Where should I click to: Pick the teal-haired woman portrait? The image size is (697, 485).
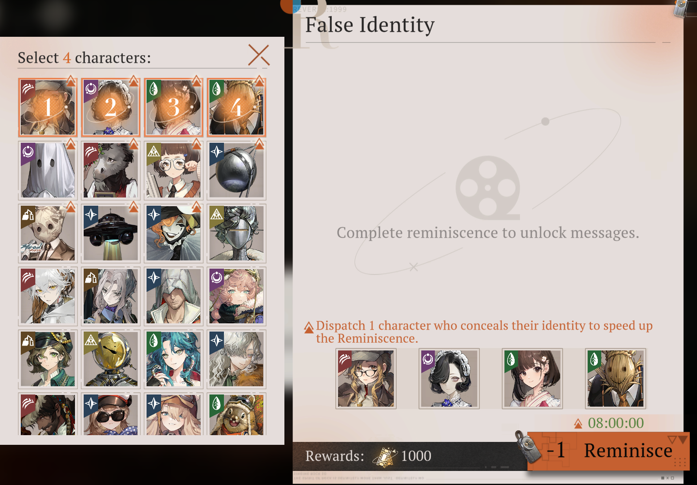[x=174, y=359]
